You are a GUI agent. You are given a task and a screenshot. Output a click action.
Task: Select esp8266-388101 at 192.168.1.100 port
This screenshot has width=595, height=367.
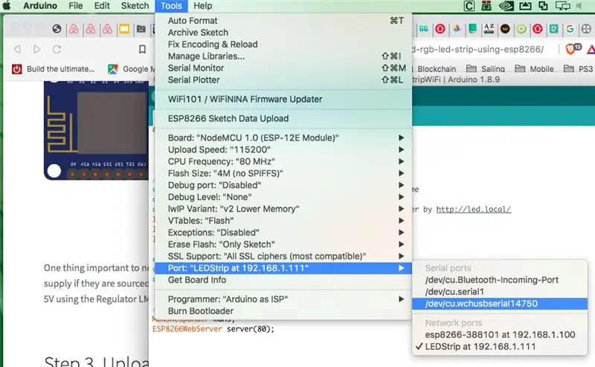(499, 335)
